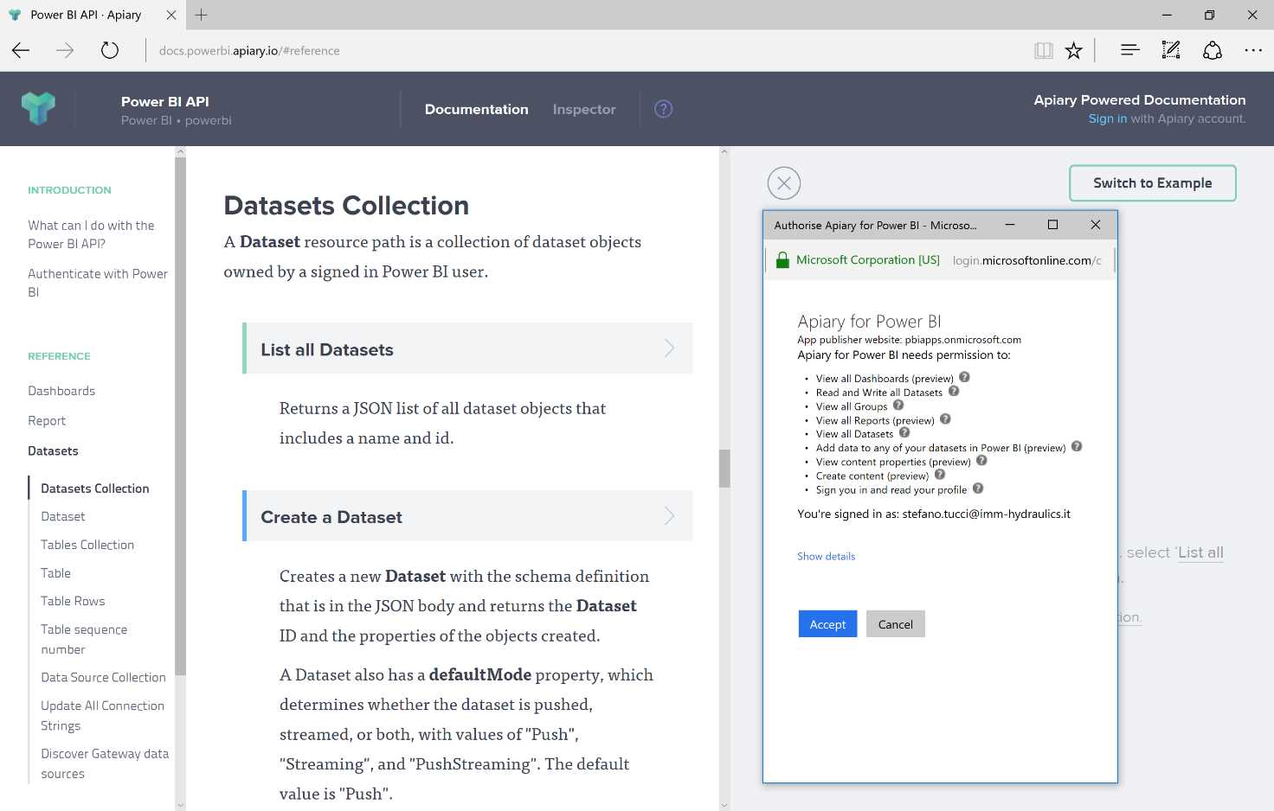The width and height of the screenshot is (1274, 811).
Task: Sign in with Apiary account
Action: 1107,118
